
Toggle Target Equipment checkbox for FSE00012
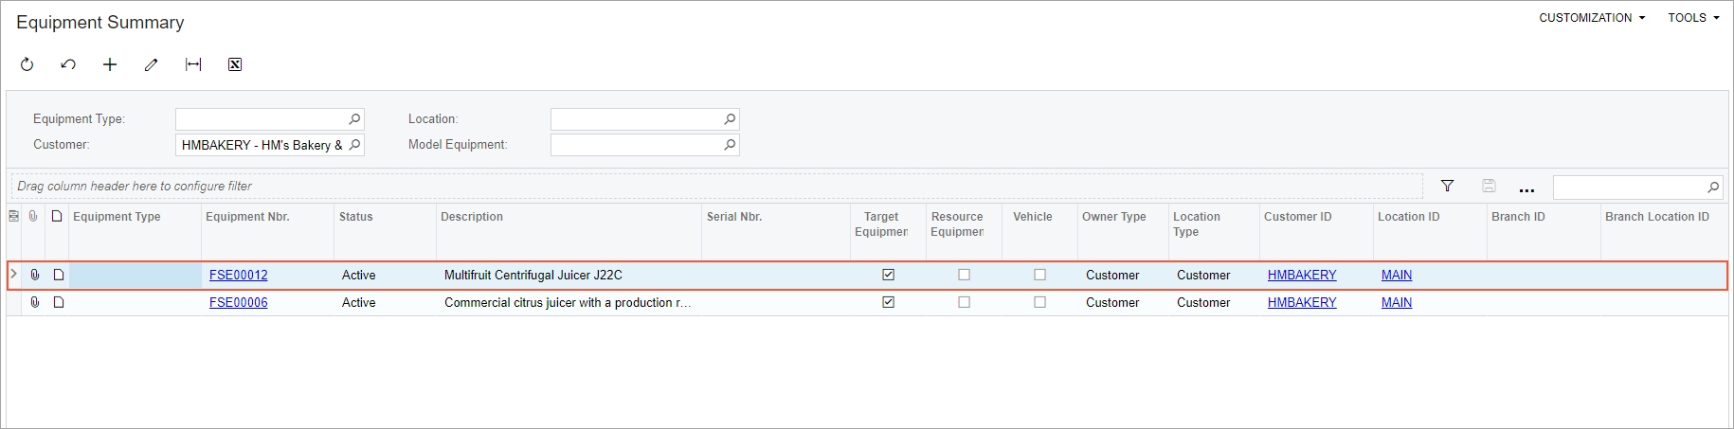click(x=888, y=275)
